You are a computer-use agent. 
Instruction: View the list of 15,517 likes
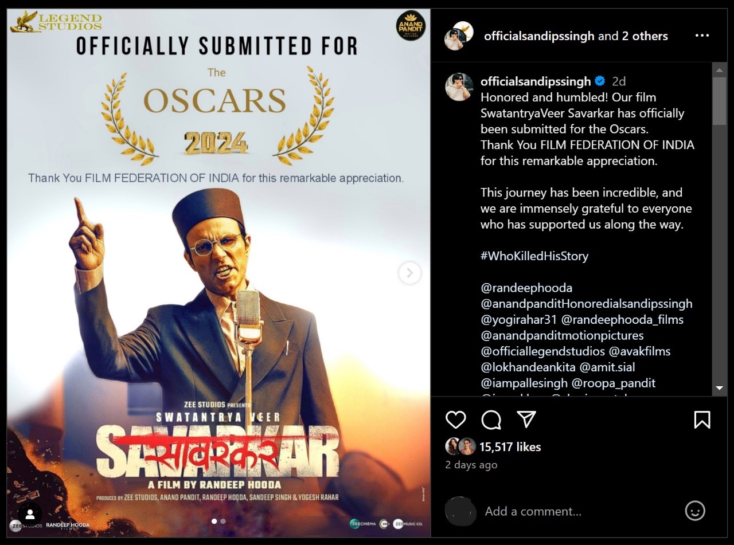(x=510, y=447)
